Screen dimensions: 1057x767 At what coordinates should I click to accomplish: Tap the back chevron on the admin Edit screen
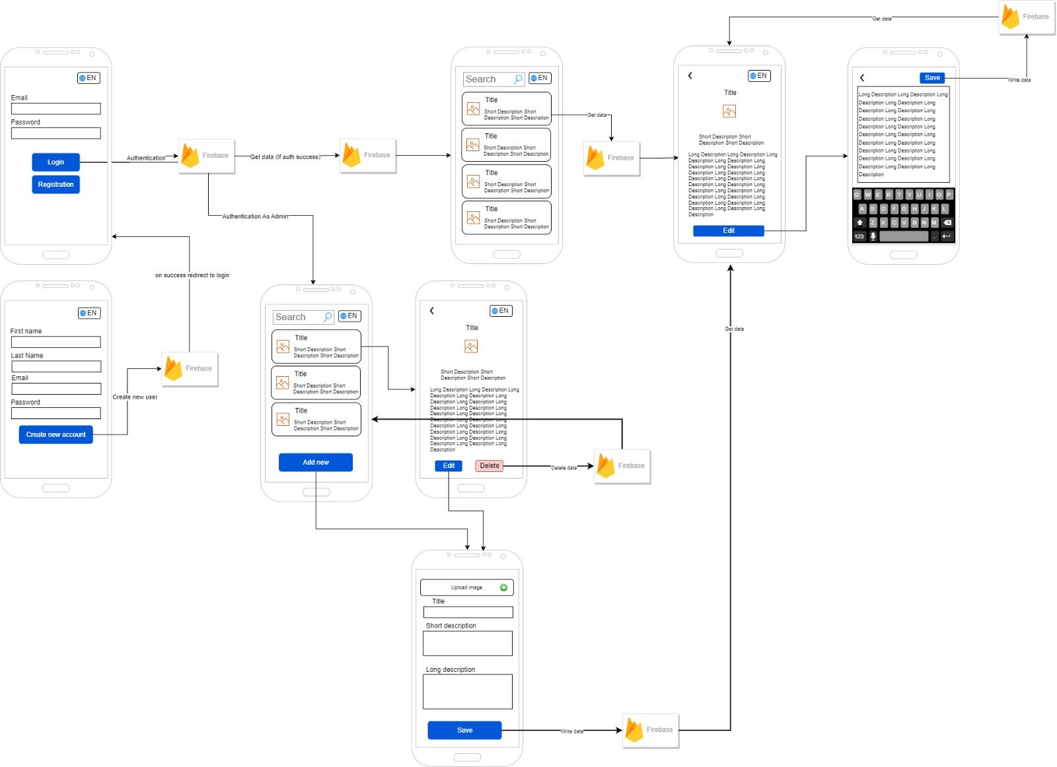click(431, 310)
